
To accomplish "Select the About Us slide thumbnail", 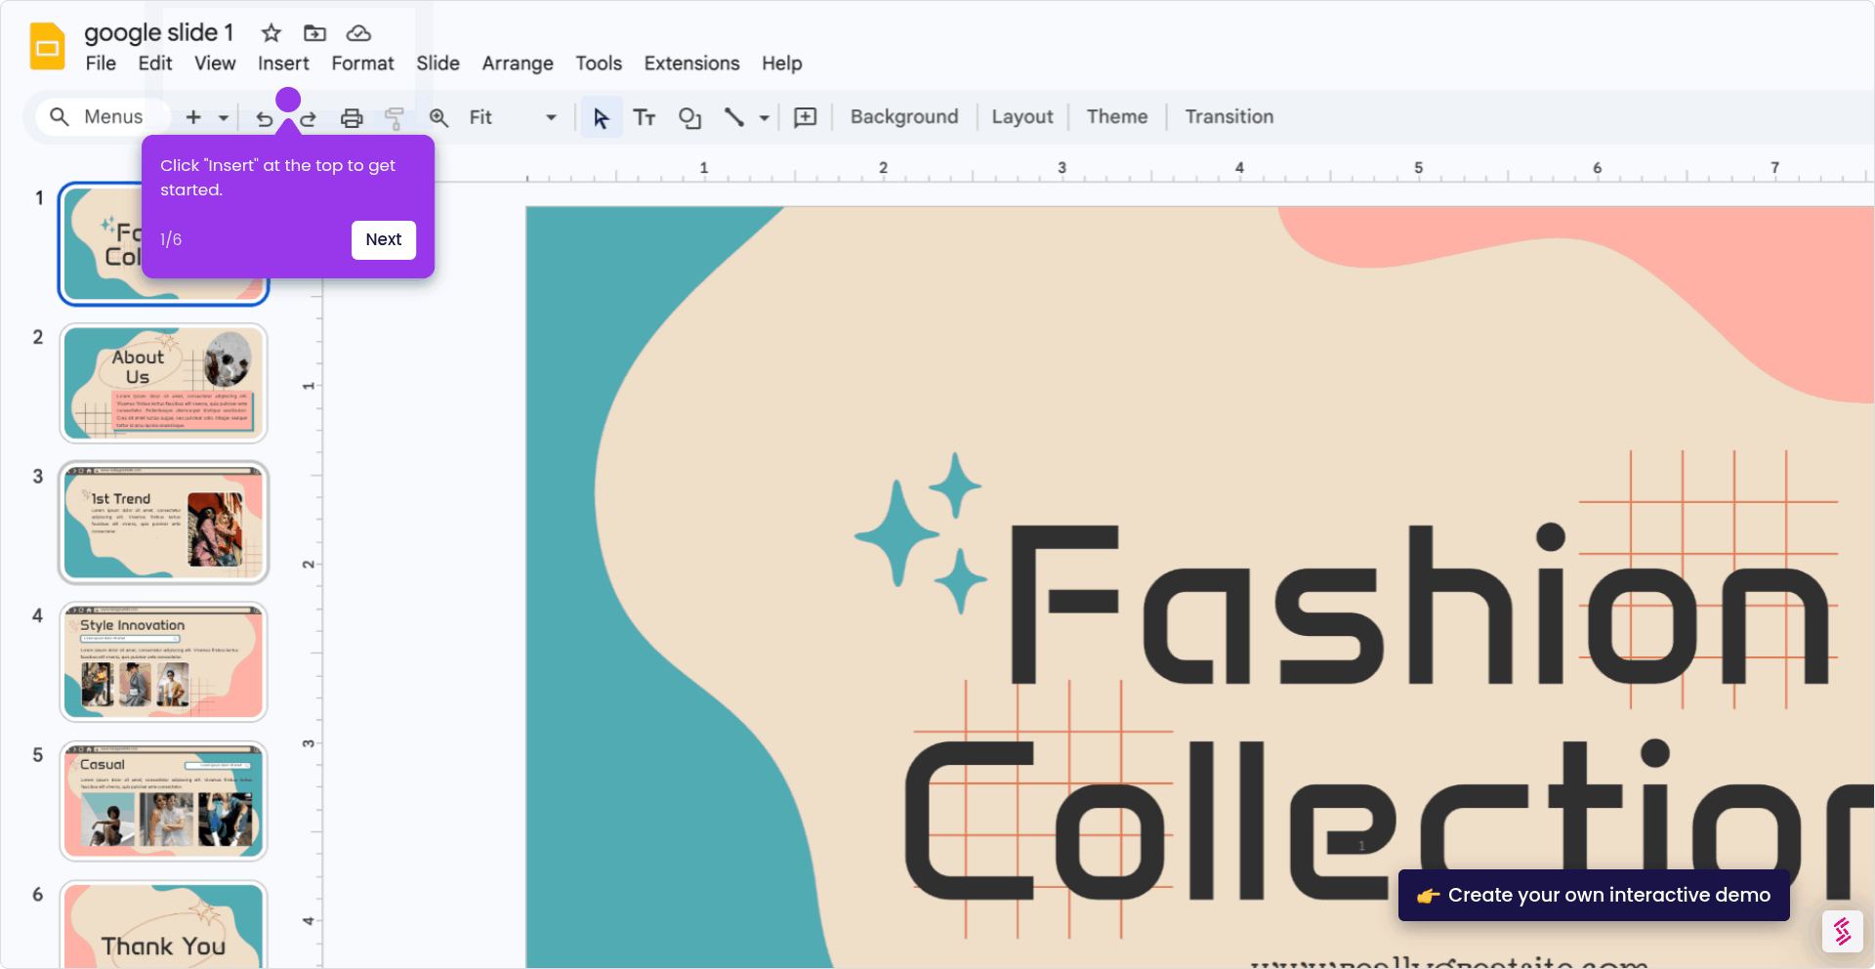I will point(163,384).
